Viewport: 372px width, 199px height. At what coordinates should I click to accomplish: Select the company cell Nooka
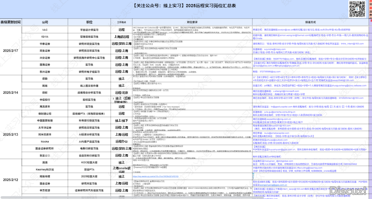pyautogui.click(x=45, y=142)
